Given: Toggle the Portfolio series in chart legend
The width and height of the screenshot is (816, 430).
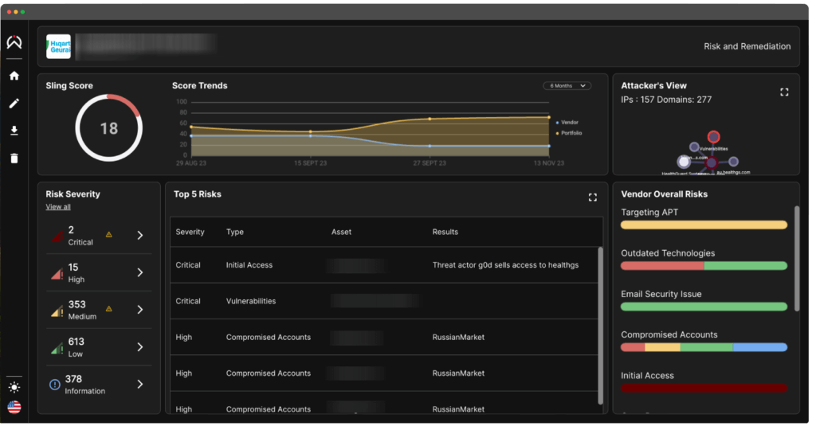Looking at the screenshot, I should 571,133.
